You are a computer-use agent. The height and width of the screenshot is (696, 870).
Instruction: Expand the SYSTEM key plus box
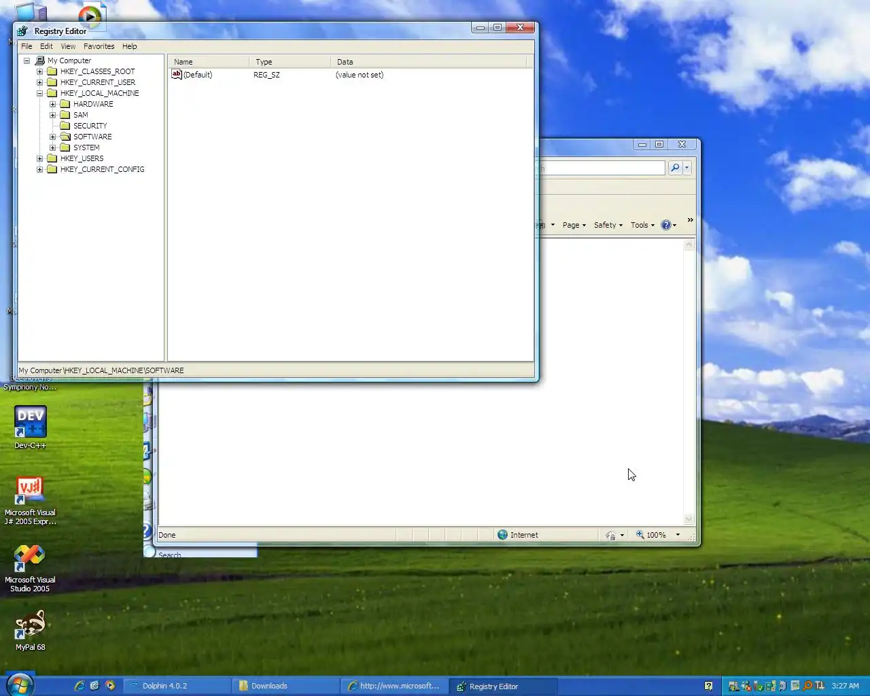tap(52, 147)
